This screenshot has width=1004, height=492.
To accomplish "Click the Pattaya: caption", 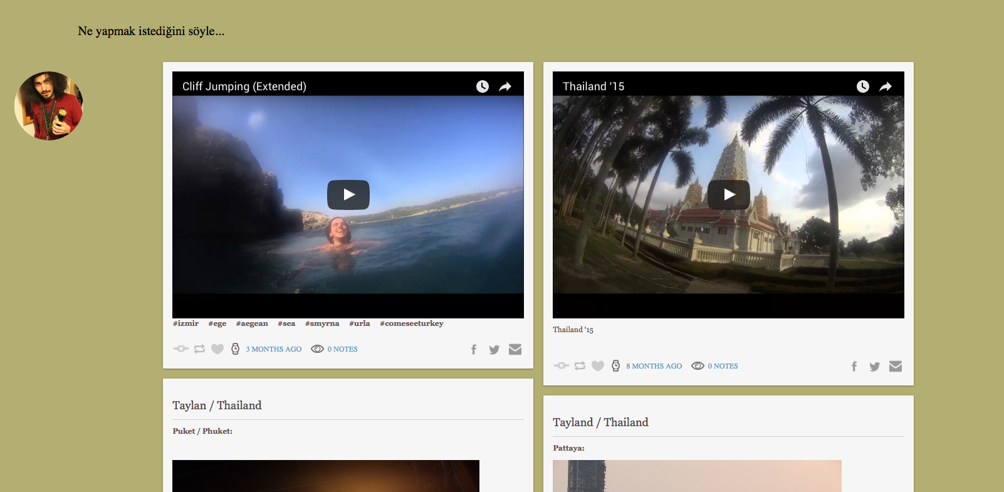I will 568,448.
